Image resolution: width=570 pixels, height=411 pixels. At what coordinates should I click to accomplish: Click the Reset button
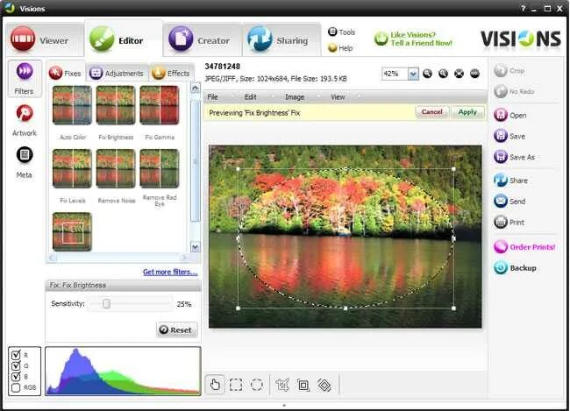(176, 330)
